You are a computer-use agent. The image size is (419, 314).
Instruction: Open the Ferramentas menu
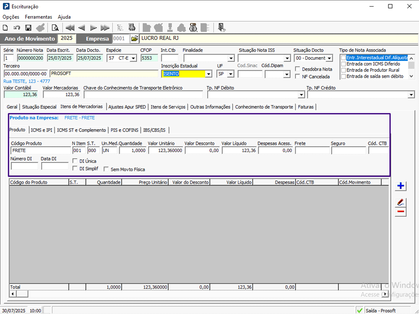click(39, 17)
